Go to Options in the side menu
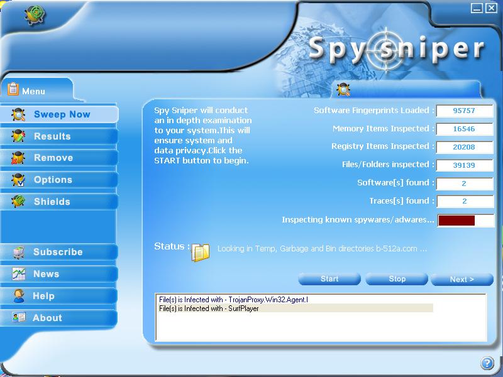The width and height of the screenshot is (503, 377). (x=58, y=180)
